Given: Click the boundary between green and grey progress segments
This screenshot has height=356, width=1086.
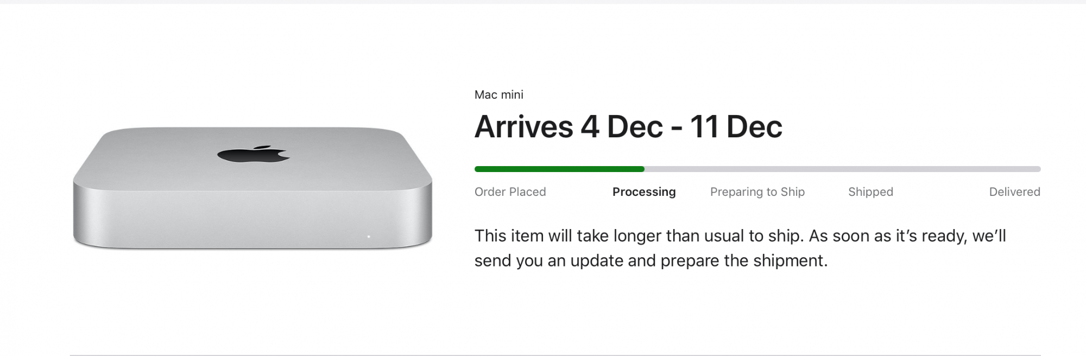Looking at the screenshot, I should click(643, 169).
